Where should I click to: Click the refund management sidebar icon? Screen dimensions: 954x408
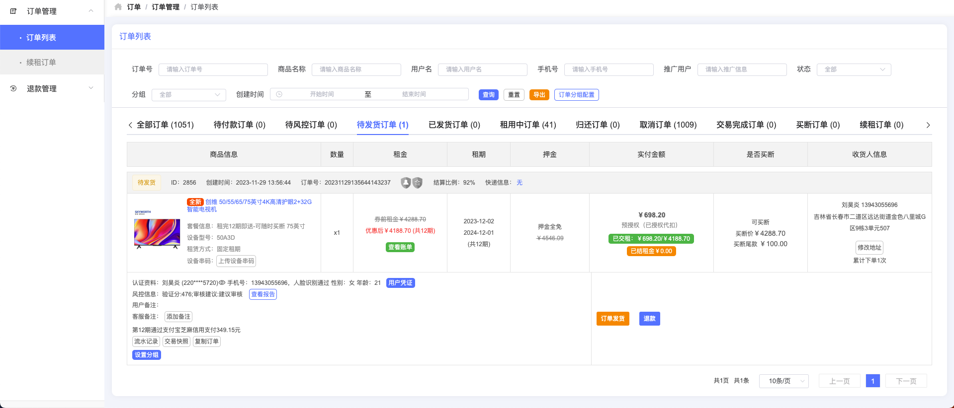[13, 88]
